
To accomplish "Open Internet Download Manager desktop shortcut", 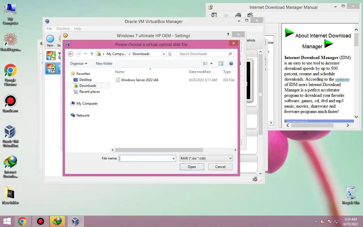I will tap(10, 167).
